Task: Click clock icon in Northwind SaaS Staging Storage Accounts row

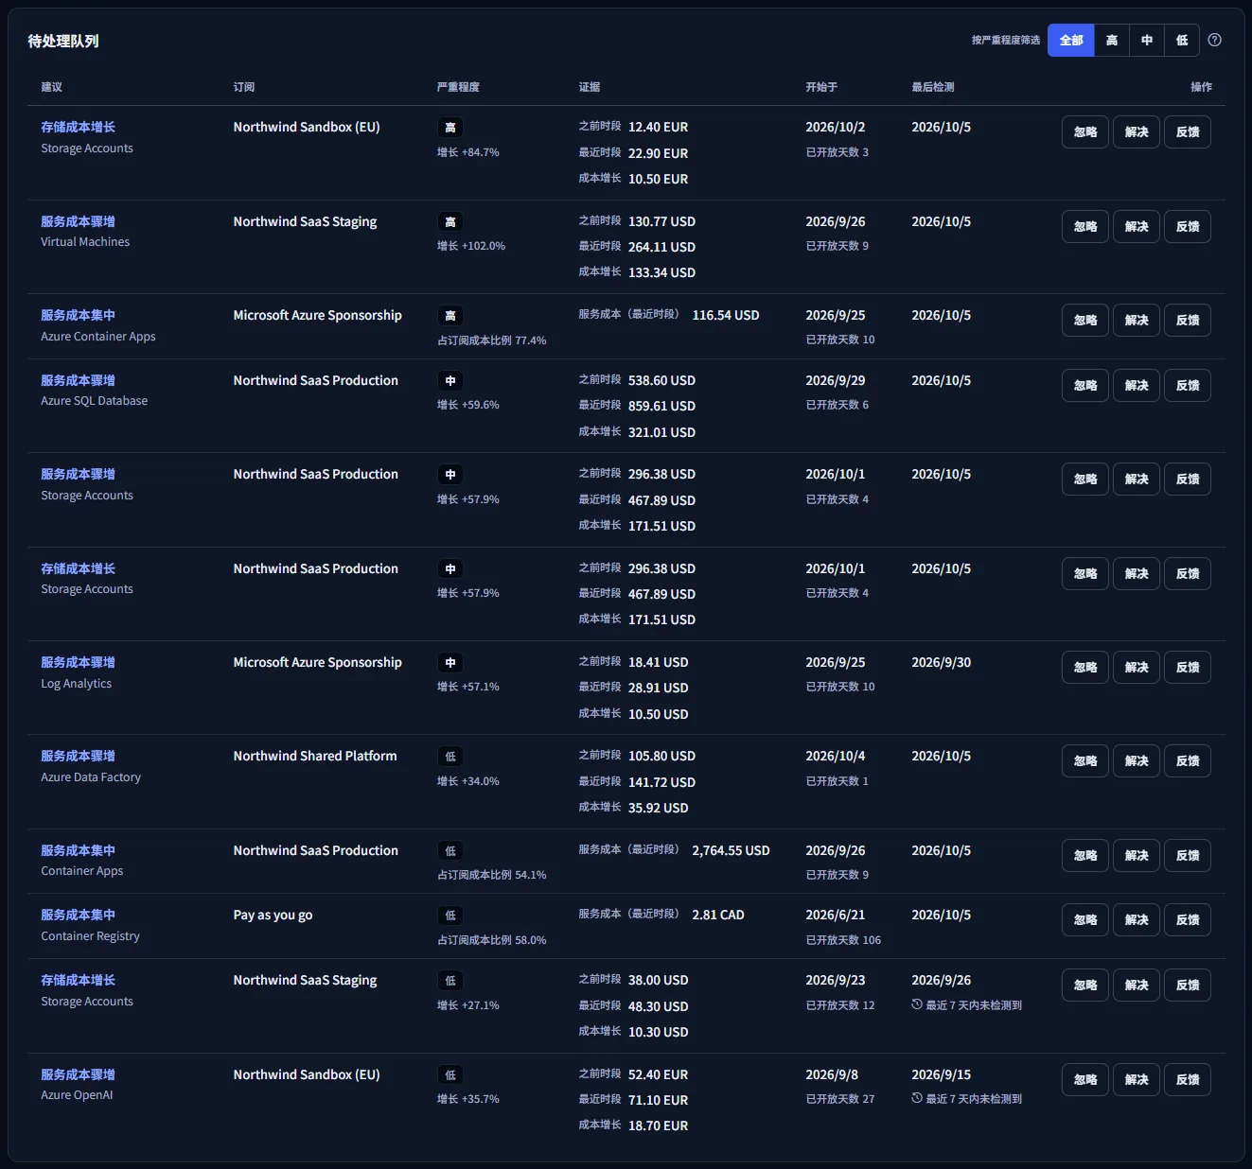Action: coord(917,1004)
